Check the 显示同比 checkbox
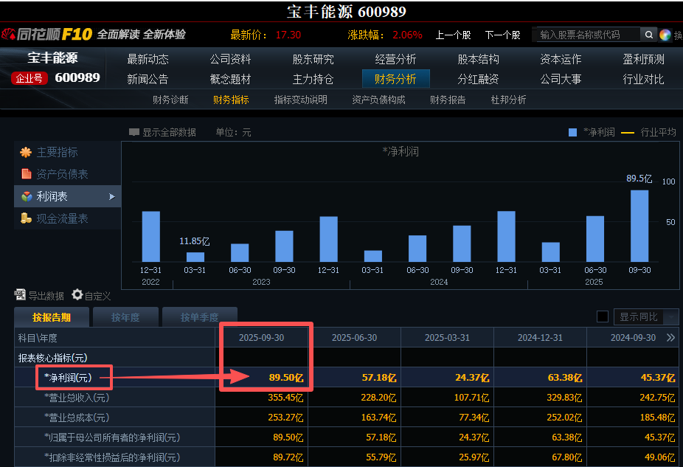Screen dimensions: 683x467 (x=603, y=316)
